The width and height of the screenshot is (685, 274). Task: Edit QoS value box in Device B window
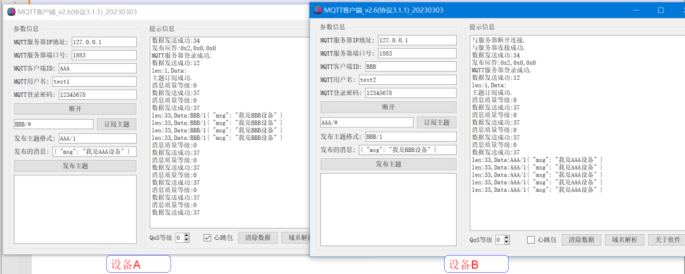click(x=499, y=240)
